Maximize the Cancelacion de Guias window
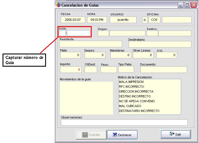This screenshot has width=199, height=143. tap(187, 5)
